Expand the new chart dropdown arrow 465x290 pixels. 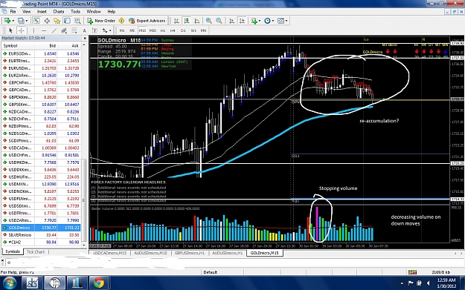13,21
